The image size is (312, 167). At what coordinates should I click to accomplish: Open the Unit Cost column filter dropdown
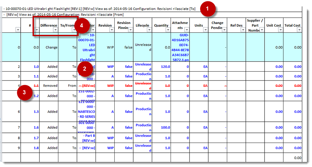(280, 30)
